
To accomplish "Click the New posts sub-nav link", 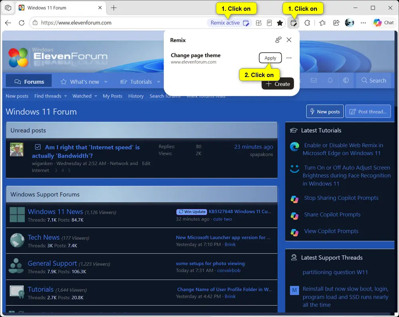I will point(17,96).
